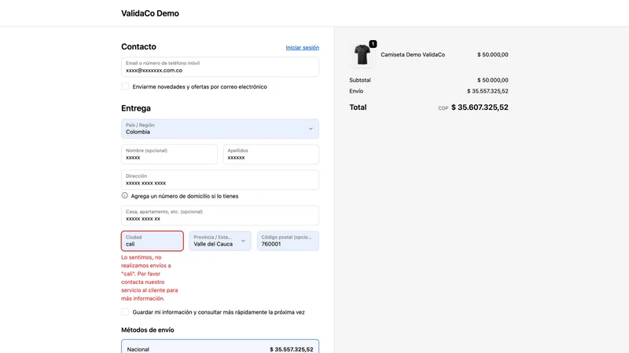Click the Ciudad shipping error message
629x353 pixels.
149,278
